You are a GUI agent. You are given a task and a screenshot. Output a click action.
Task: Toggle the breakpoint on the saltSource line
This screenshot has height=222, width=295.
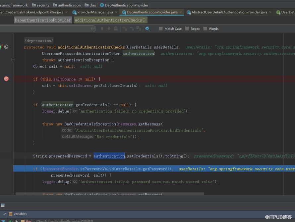click(6, 79)
